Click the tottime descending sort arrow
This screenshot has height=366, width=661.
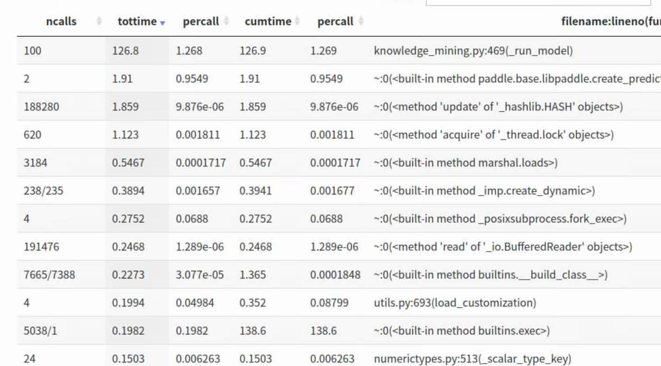163,23
